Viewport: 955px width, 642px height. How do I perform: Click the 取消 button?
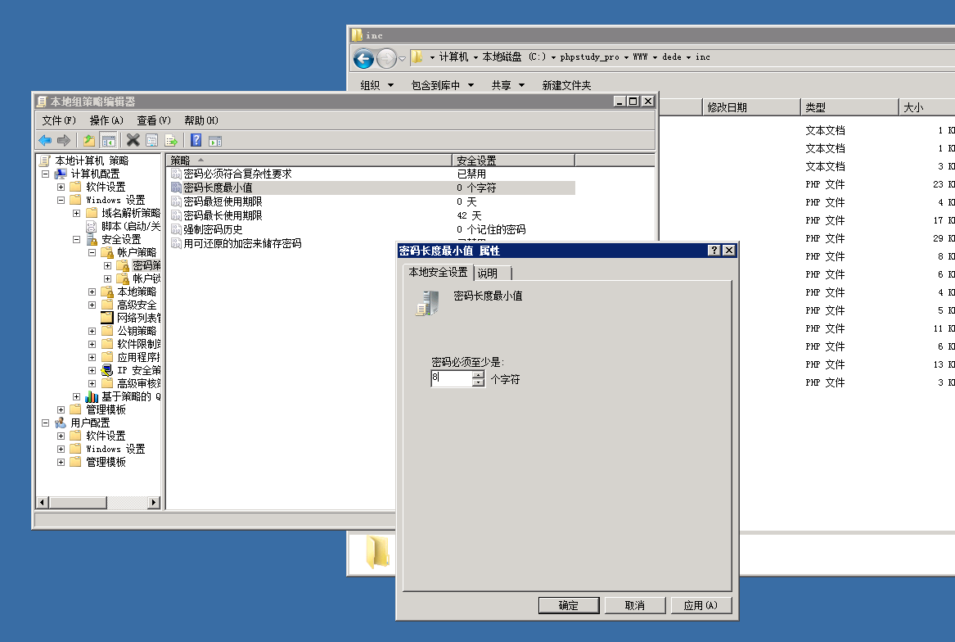pyautogui.click(x=635, y=605)
